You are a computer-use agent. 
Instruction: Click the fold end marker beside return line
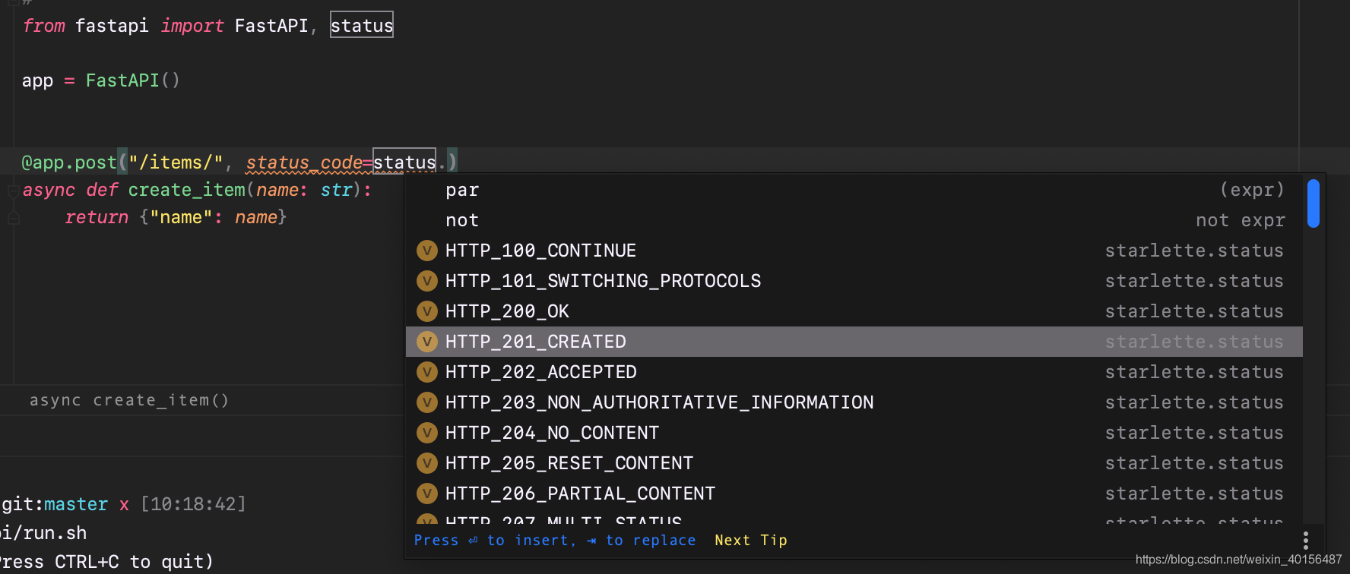(13, 218)
